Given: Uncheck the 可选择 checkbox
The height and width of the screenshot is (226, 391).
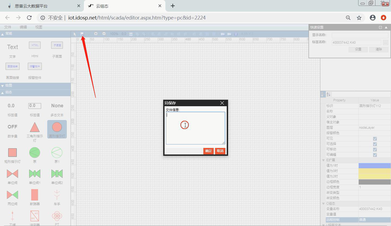Looking at the screenshot, I should (x=375, y=144).
